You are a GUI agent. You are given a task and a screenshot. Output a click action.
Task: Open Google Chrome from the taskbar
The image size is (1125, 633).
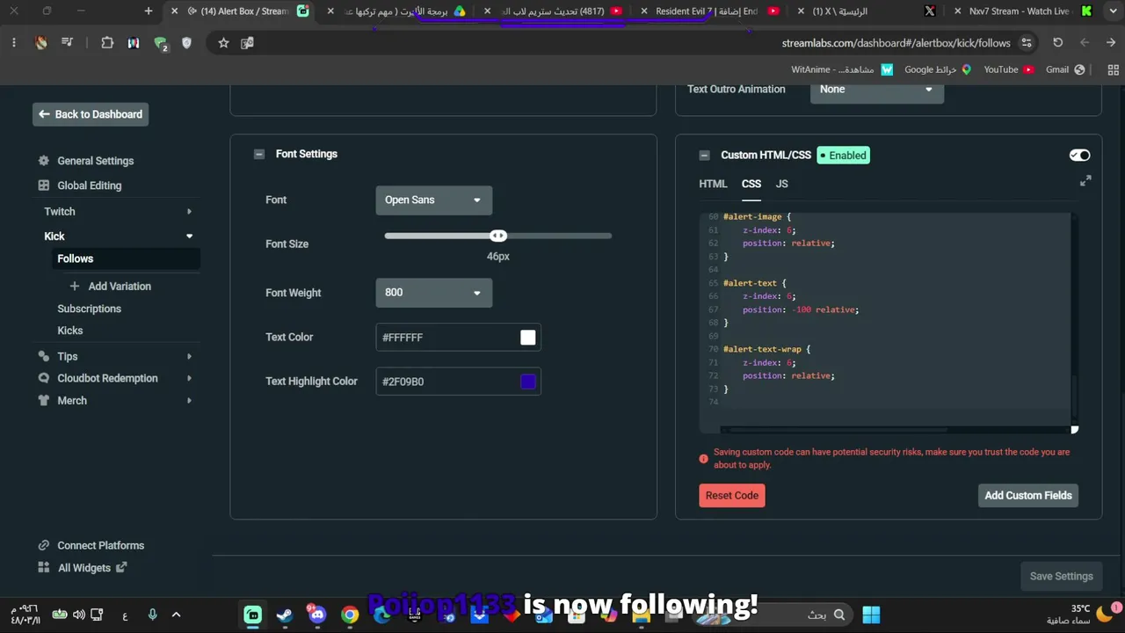tap(350, 615)
